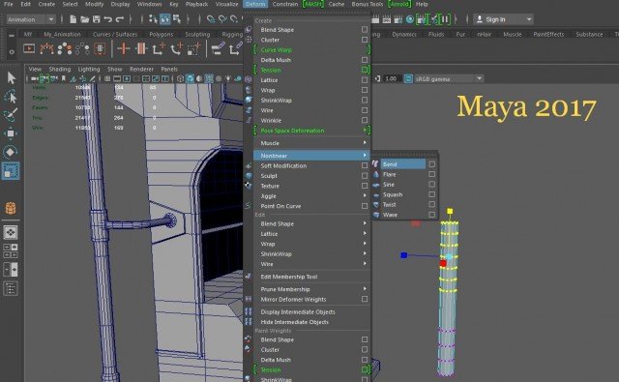The image size is (619, 382).
Task: Switch to the Sculpting shelf tab
Action: point(197,35)
